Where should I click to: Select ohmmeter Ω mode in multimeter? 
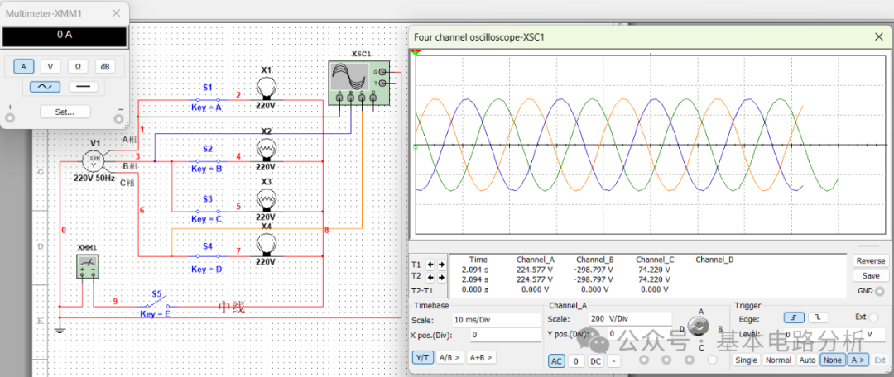[78, 67]
